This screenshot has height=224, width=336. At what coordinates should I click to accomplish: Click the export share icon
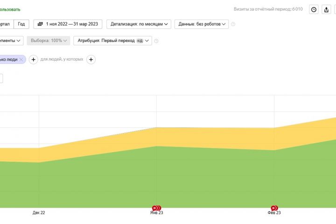pyautogui.click(x=326, y=10)
